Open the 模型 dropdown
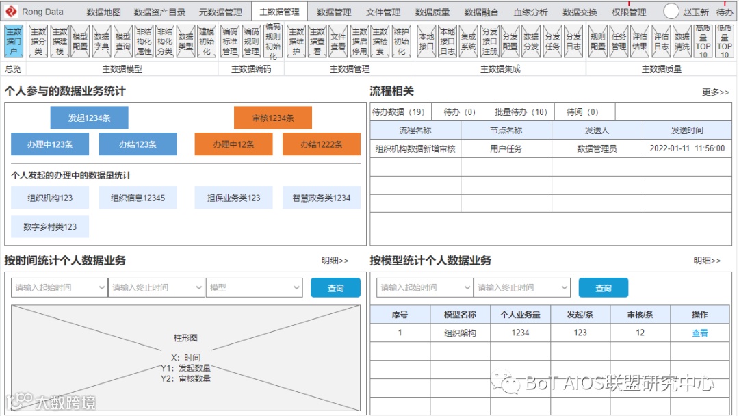 pyautogui.click(x=254, y=287)
